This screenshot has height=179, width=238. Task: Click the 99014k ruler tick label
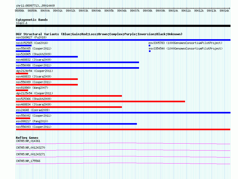tap(224, 11)
